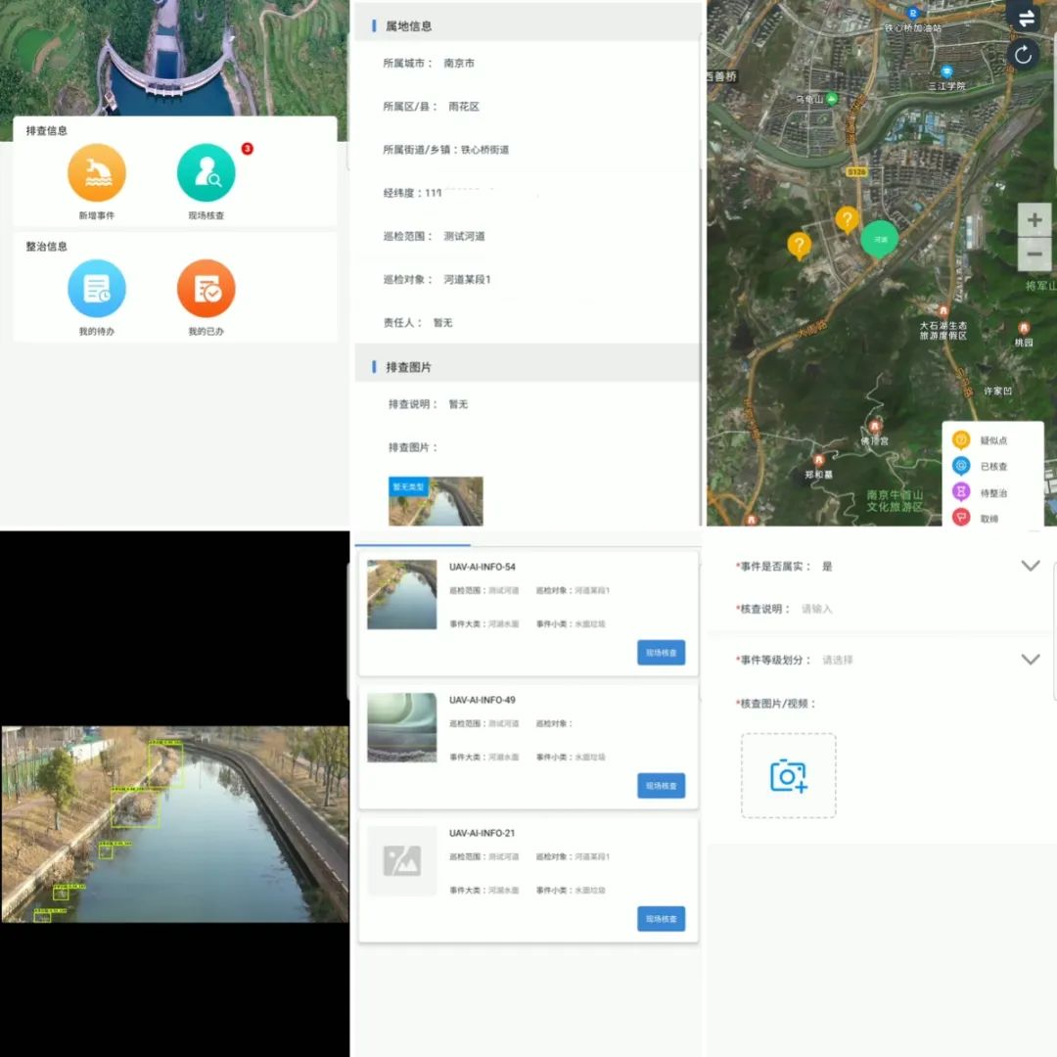The height and width of the screenshot is (1057, 1057).
Task: Open the UAV-AI-INFO-49 thumbnail image
Action: click(401, 727)
